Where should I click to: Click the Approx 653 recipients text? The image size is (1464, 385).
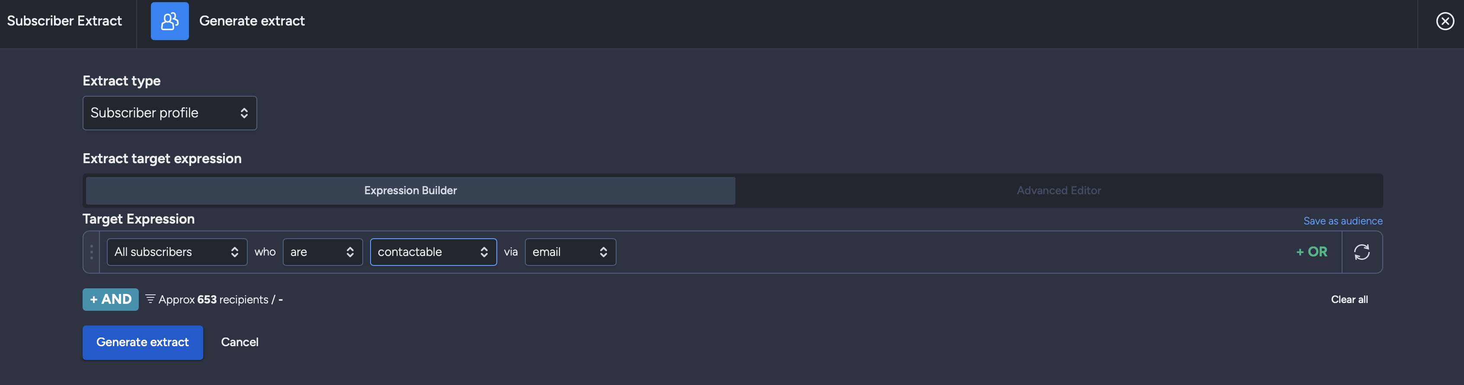[213, 300]
